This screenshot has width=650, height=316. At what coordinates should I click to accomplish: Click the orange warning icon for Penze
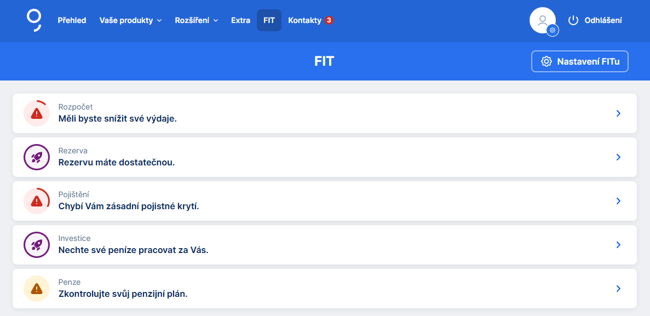pos(37,289)
